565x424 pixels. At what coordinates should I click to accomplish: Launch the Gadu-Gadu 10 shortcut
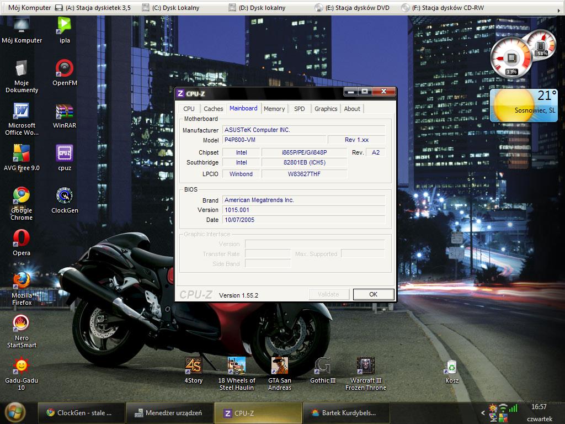[x=22, y=374]
